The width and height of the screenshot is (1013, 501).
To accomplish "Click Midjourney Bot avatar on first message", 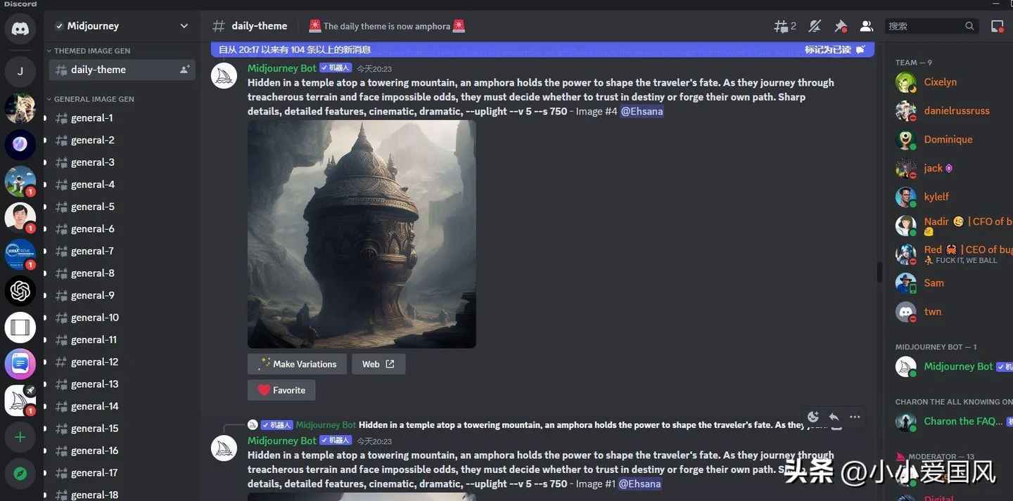I will (224, 75).
